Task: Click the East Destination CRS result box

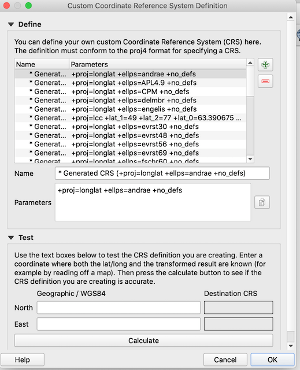Action: pyautogui.click(x=239, y=324)
